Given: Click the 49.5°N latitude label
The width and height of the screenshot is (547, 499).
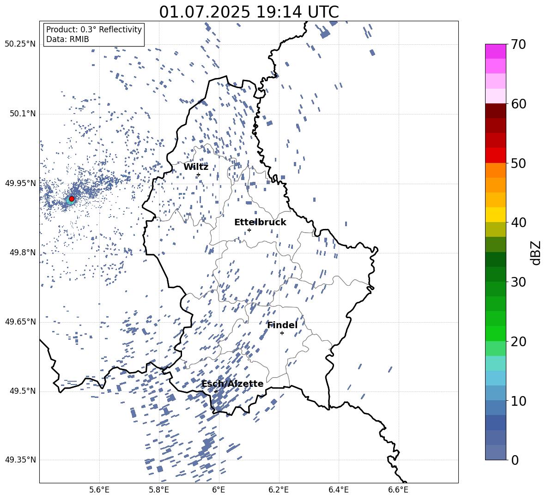Looking at the screenshot, I should pyautogui.click(x=22, y=391).
